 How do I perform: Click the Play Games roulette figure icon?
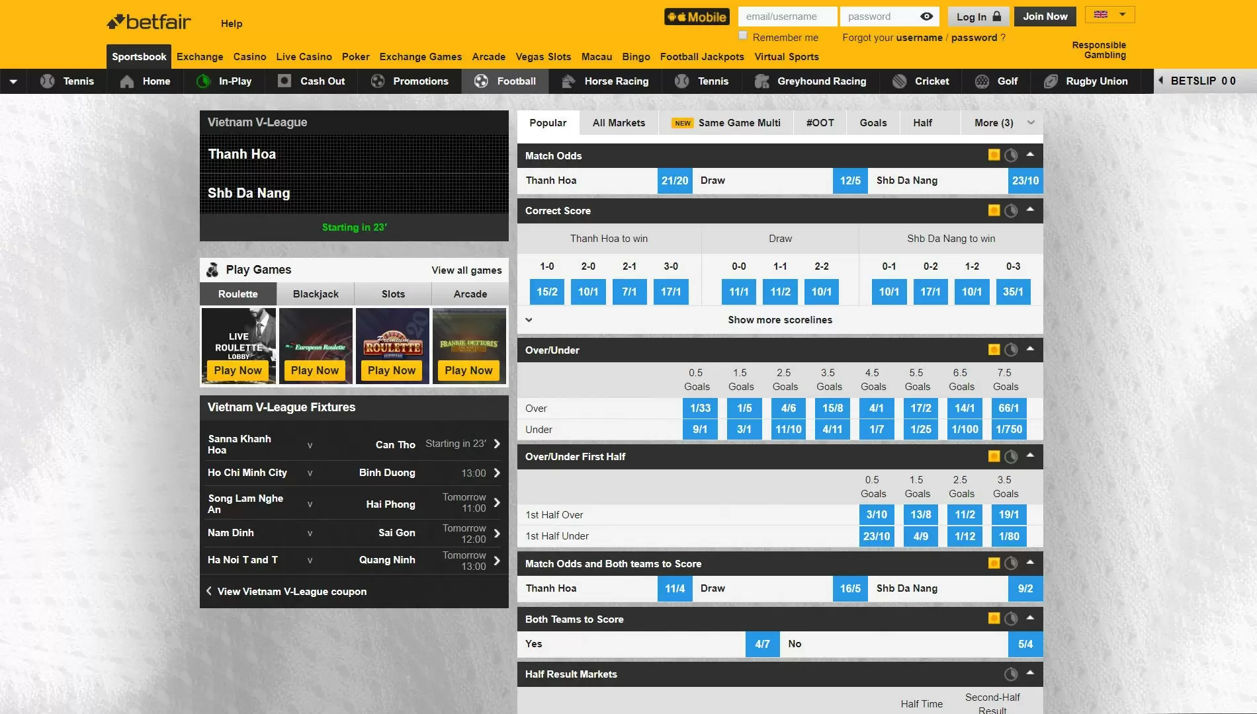click(212, 270)
